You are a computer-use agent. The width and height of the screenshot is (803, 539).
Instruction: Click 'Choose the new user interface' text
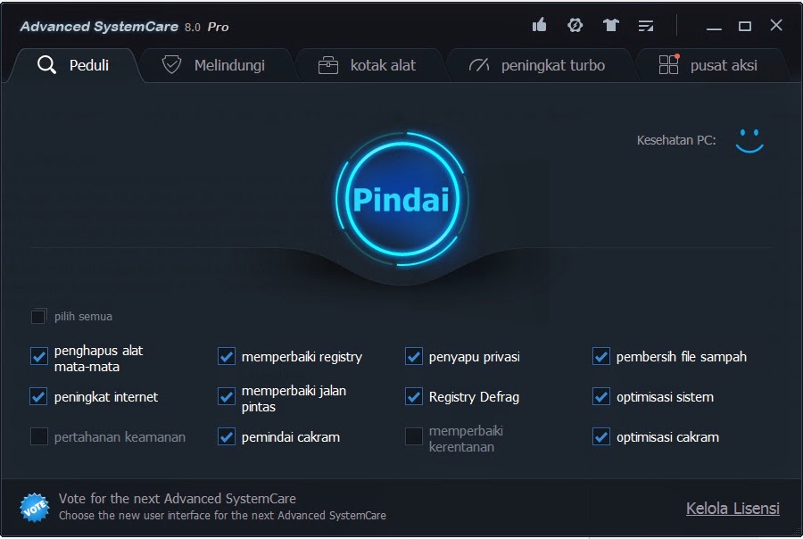tap(222, 516)
